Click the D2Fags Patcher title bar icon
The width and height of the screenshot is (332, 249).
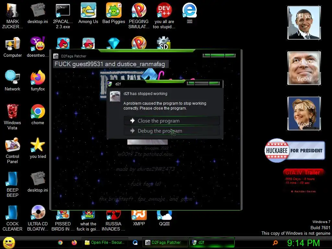(x=56, y=56)
